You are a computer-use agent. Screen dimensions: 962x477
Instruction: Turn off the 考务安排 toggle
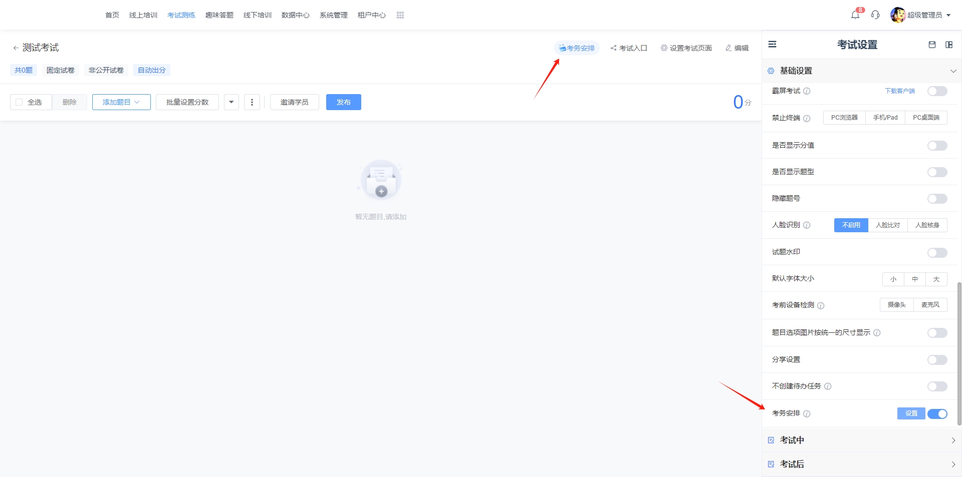tap(937, 414)
